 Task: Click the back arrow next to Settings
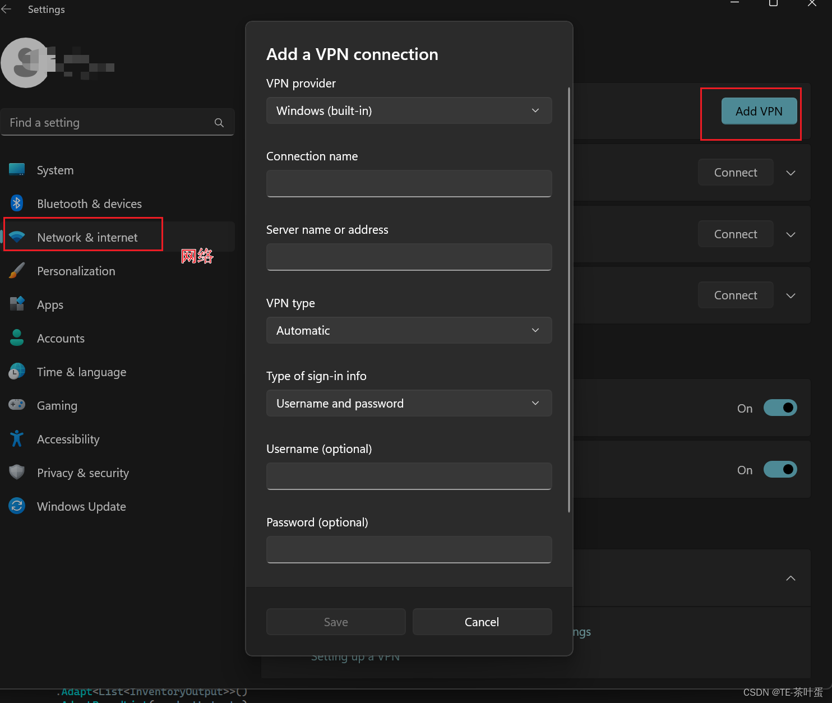point(6,9)
